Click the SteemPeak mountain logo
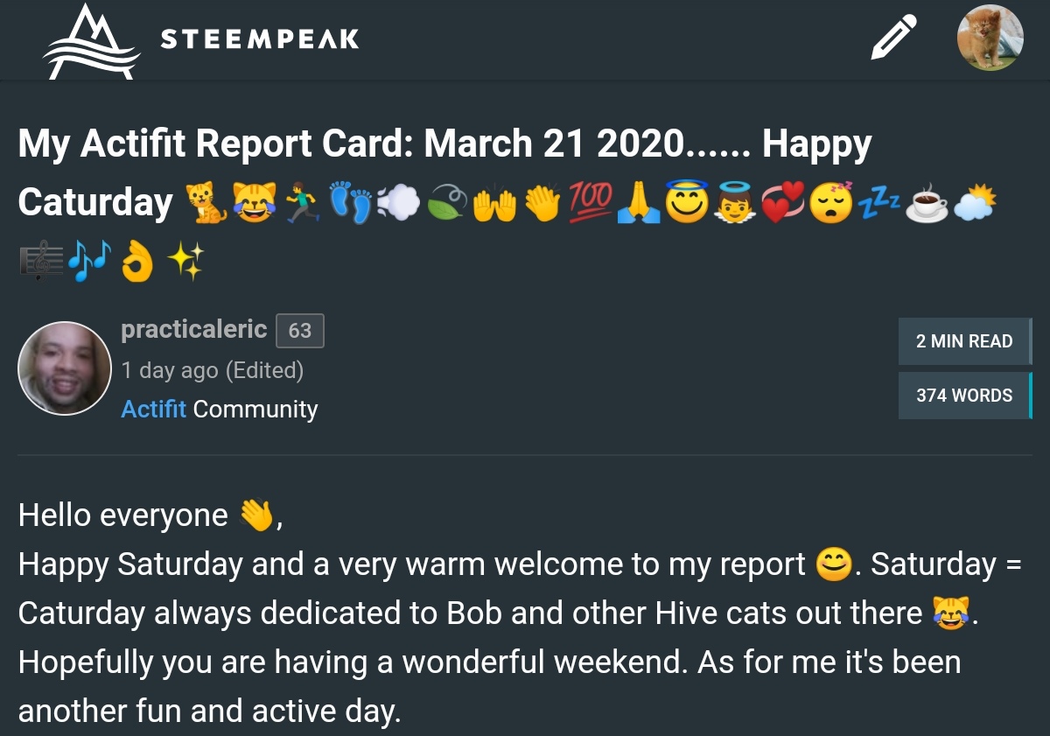1050x736 pixels. [91, 41]
